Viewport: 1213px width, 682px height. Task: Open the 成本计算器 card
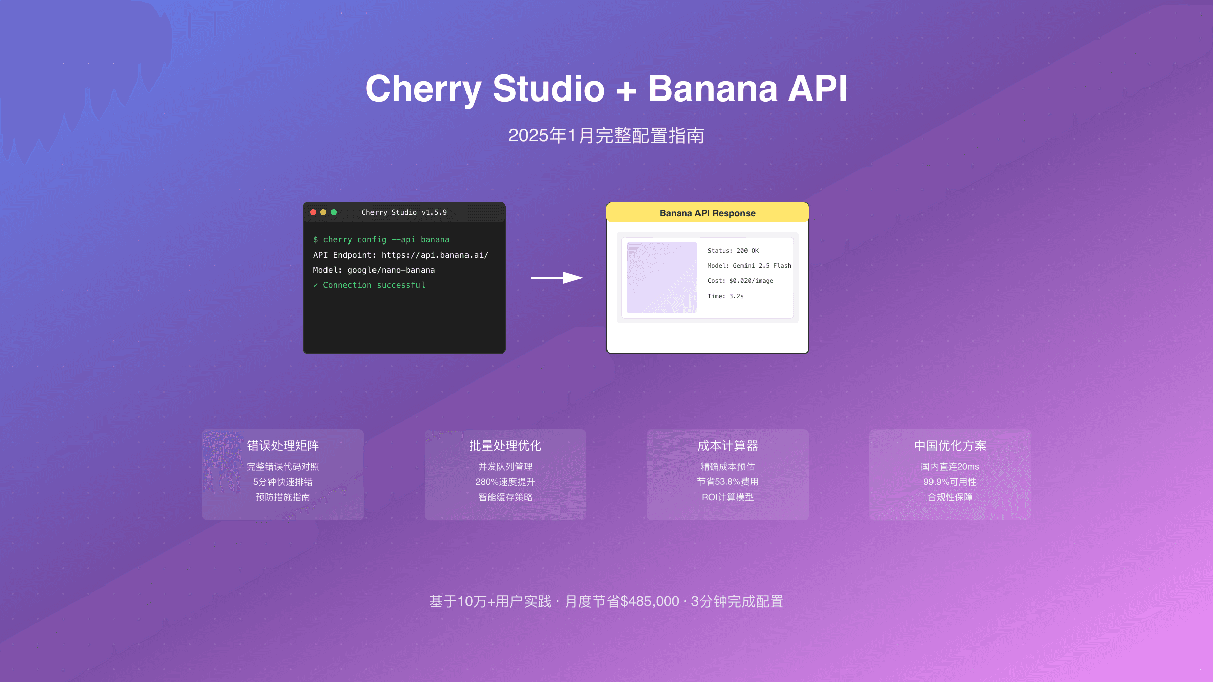[727, 474]
